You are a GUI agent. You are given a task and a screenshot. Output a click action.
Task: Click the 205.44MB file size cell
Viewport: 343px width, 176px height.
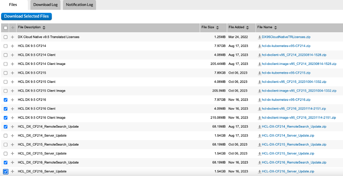[x=218, y=64]
